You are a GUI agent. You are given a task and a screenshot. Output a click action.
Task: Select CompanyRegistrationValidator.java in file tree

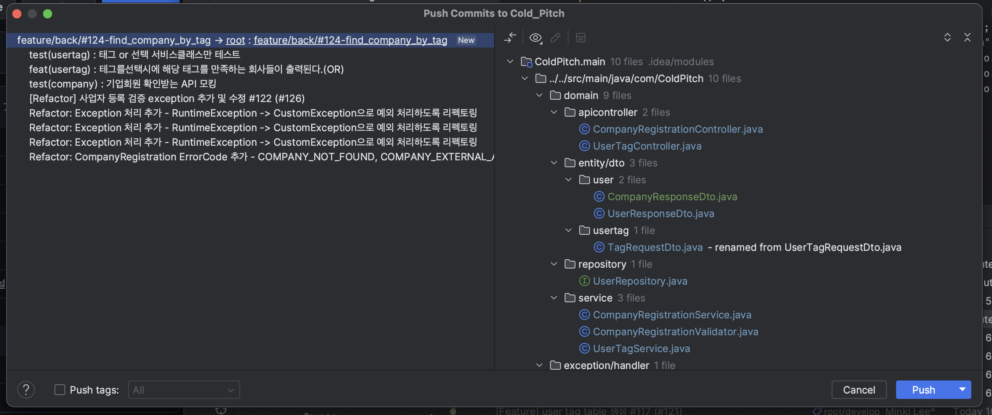[676, 332]
